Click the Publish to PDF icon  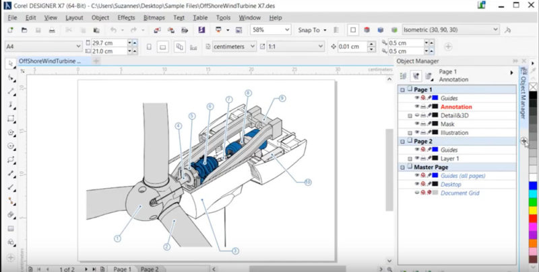(x=185, y=30)
